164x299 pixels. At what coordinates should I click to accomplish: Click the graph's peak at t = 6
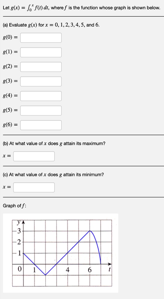90,231
